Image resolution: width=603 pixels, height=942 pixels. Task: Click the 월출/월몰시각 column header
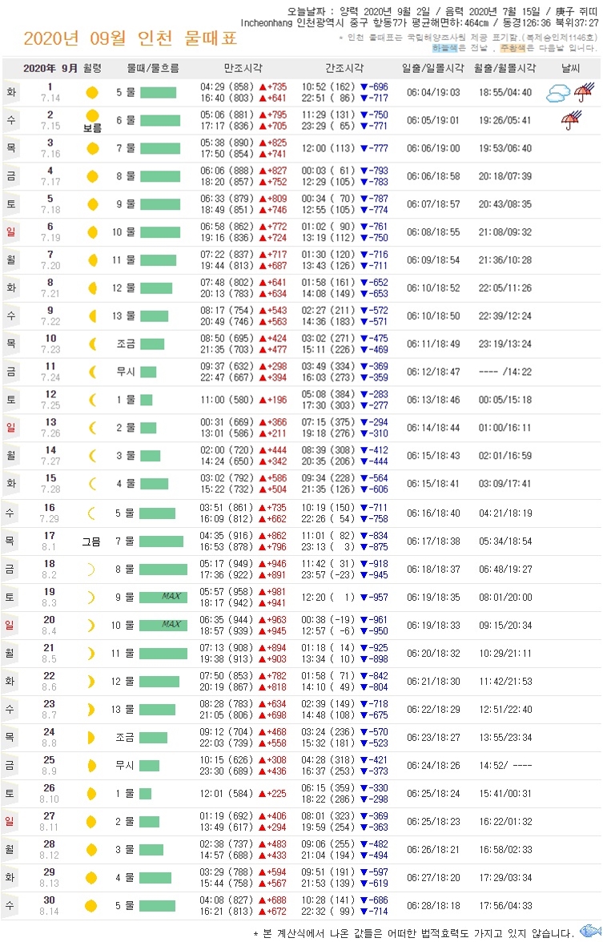pos(505,68)
